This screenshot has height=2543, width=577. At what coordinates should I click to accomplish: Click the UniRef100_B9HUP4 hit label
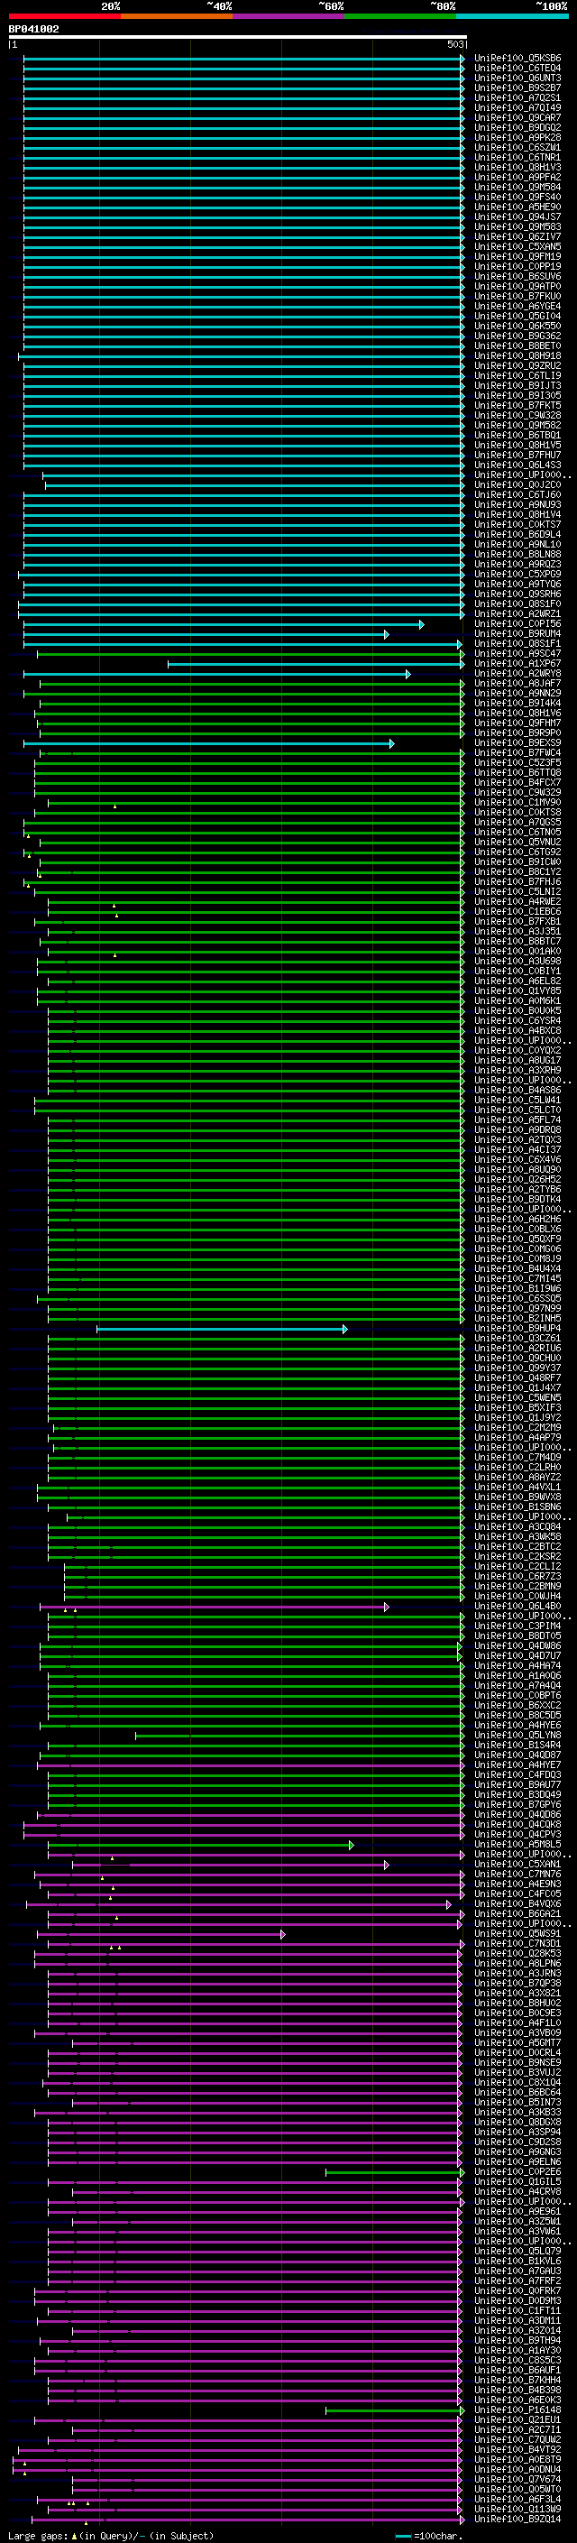tap(517, 1329)
